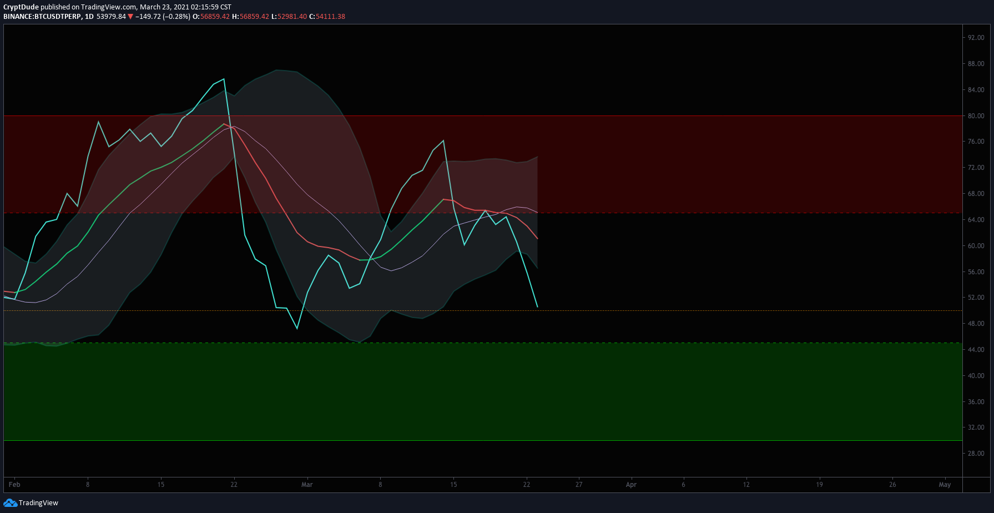Image resolution: width=994 pixels, height=513 pixels.
Task: Click the BINANCE:BTCUSDTPERP symbol label
Action: [x=42, y=17]
